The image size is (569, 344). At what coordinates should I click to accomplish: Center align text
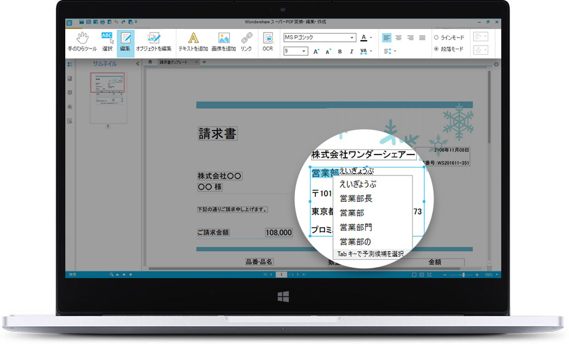[x=398, y=38]
